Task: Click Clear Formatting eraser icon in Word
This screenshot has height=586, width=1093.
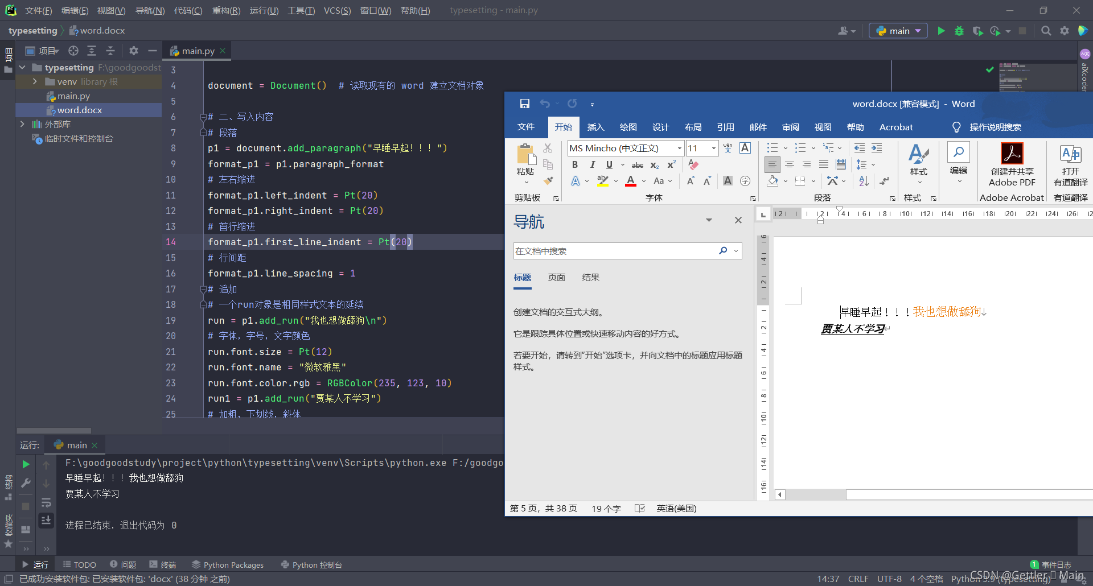Action: pyautogui.click(x=693, y=164)
